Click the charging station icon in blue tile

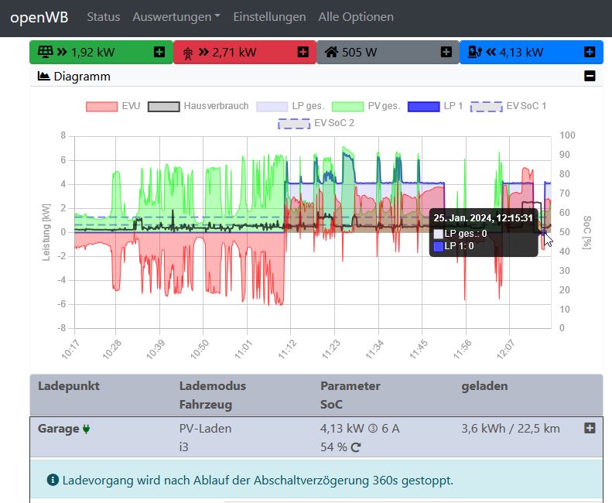(476, 52)
